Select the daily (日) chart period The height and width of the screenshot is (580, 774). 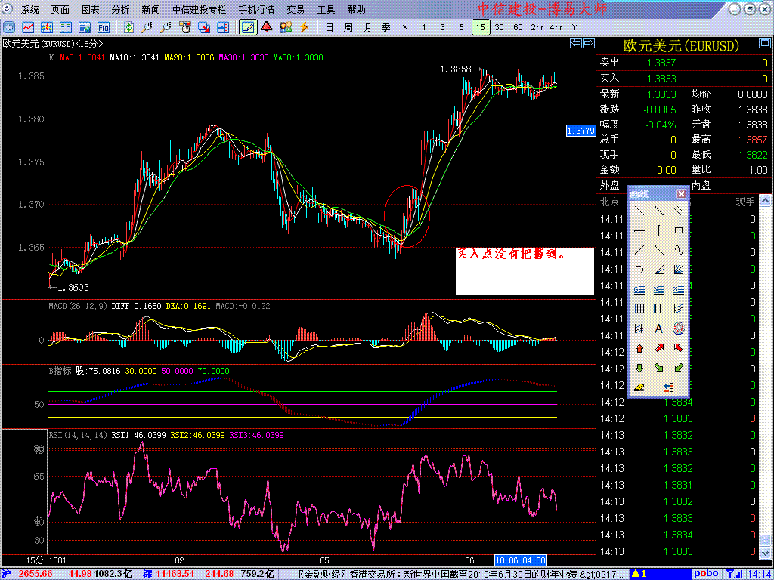point(329,27)
